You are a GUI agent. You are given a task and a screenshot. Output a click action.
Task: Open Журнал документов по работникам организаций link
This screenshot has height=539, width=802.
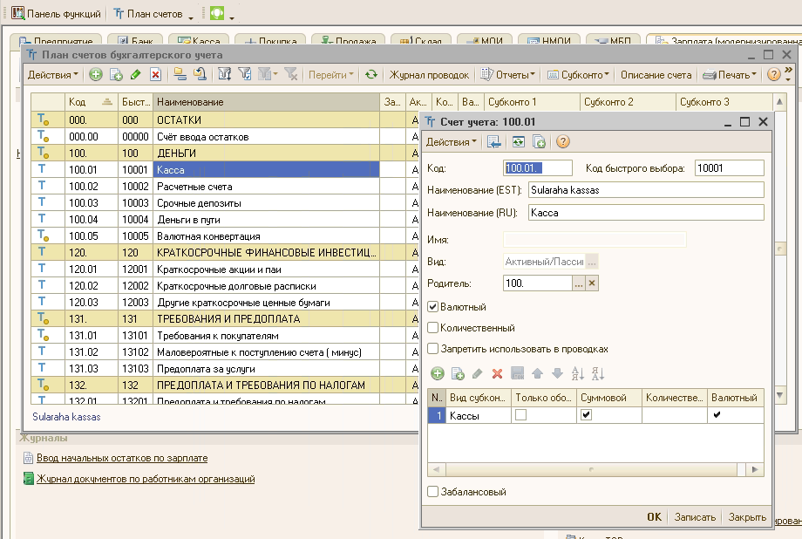(x=146, y=479)
